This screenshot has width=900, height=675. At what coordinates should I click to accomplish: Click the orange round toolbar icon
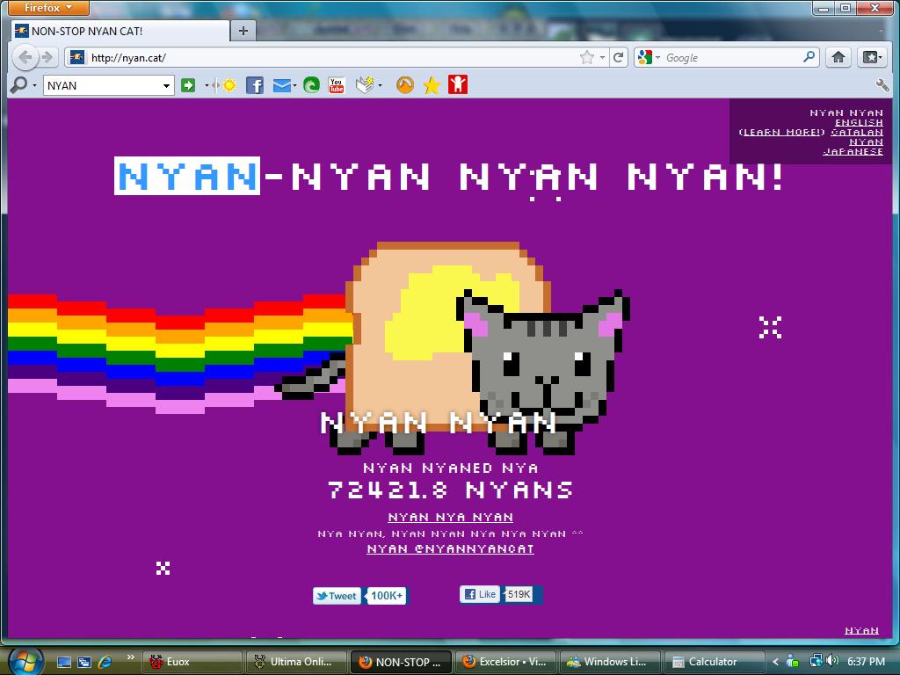point(405,85)
